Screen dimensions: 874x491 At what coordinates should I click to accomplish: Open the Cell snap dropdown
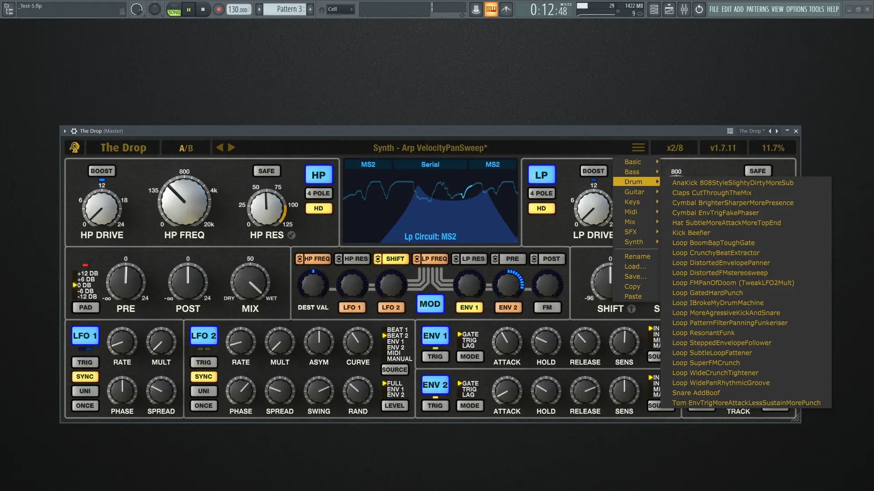(x=340, y=9)
